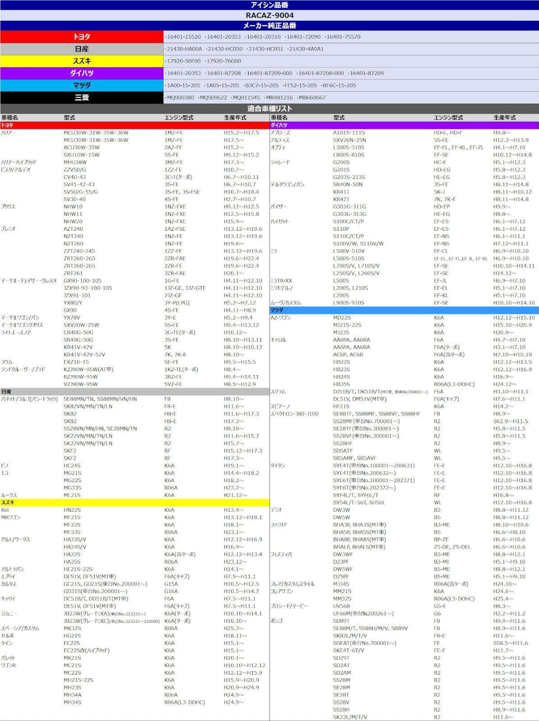Click Toyota part number 16401-15520
The height and width of the screenshot is (721, 539).
click(184, 37)
